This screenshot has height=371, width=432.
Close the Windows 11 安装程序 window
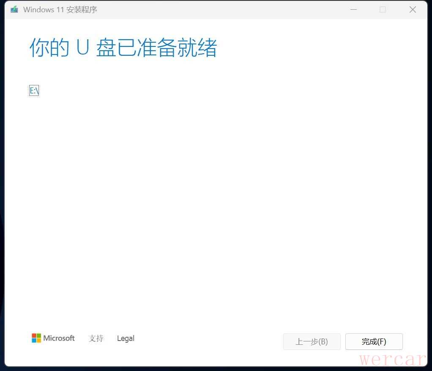pyautogui.click(x=413, y=9)
